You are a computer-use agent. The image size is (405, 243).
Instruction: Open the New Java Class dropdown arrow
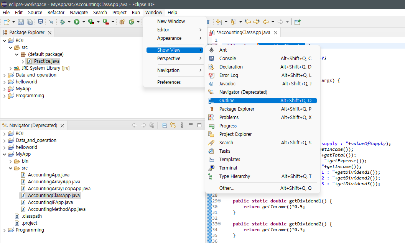pos(138,22)
